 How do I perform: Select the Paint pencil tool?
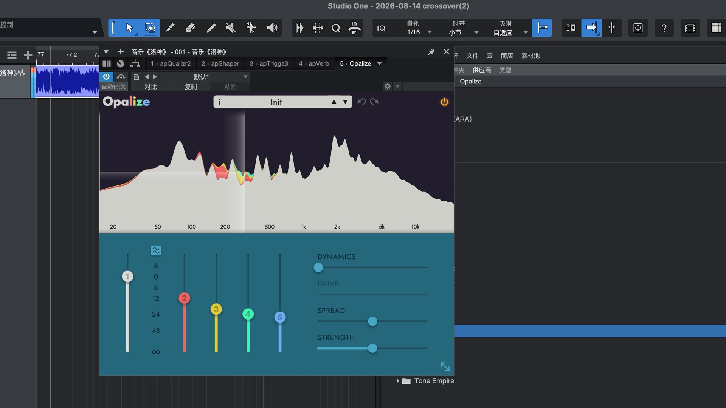pyautogui.click(x=211, y=28)
